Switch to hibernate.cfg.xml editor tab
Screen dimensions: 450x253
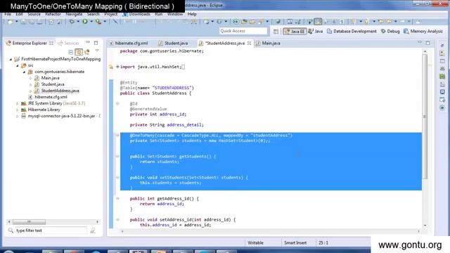(128, 43)
